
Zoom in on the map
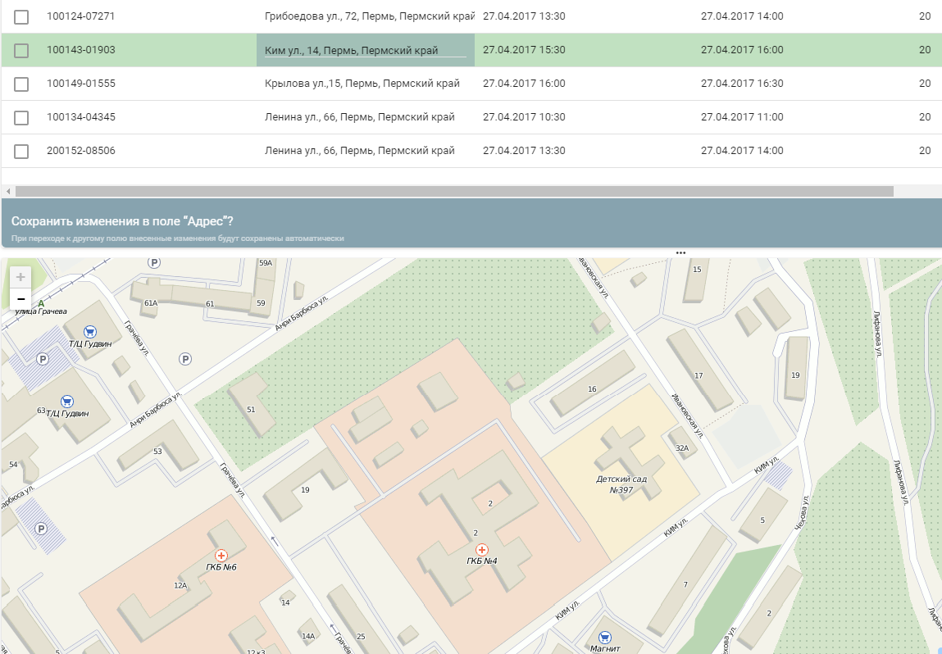[x=20, y=277]
